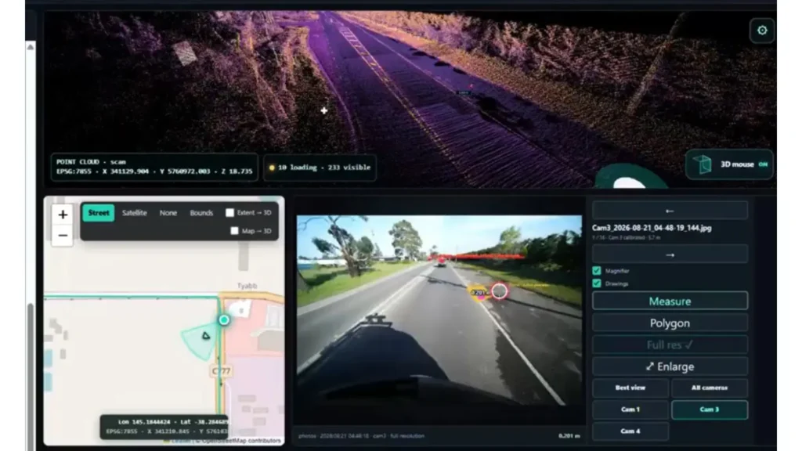This screenshot has height=451, width=802.
Task: Click the vertical scrollbar thumb at left edge
Action: click(31, 376)
